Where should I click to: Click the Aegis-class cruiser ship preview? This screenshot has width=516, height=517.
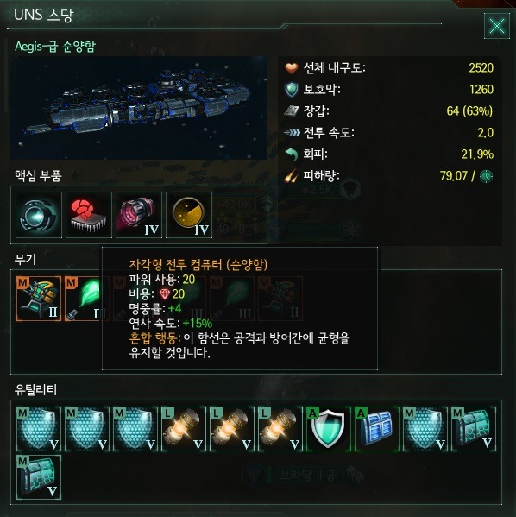pyautogui.click(x=139, y=108)
